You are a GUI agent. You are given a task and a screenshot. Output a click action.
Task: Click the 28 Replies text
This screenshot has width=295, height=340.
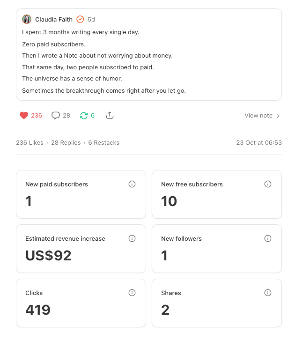(x=66, y=143)
